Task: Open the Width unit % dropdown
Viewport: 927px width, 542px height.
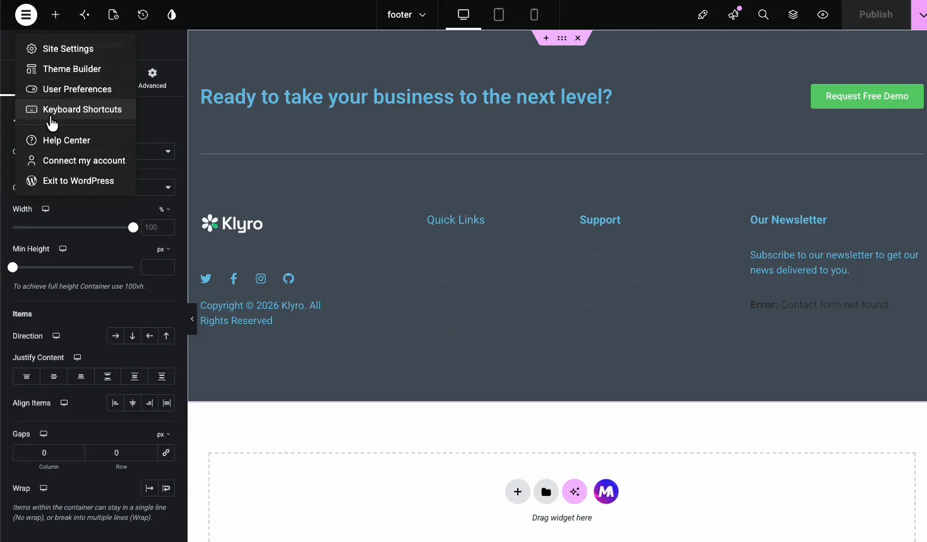Action: [x=164, y=209]
